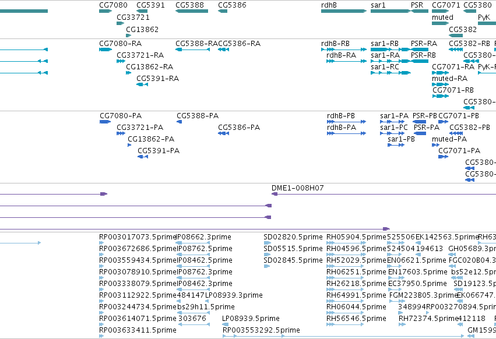
Task: Open the PSR-RB transcript label
Action: click(x=423, y=55)
